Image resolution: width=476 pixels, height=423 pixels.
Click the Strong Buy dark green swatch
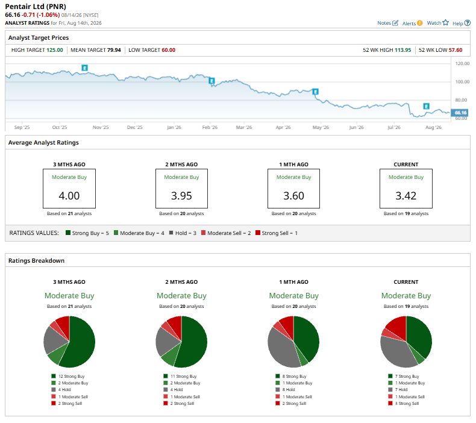point(68,233)
